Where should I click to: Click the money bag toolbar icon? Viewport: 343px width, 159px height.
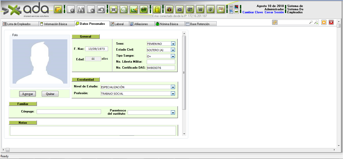(x=169, y=10)
